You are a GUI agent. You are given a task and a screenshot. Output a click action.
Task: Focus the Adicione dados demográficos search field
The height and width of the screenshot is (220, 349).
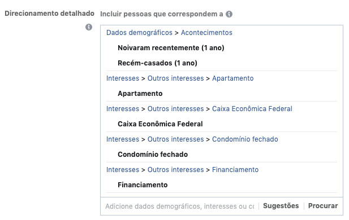pos(180,206)
